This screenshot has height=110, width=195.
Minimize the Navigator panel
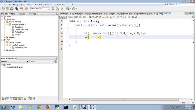(57, 58)
